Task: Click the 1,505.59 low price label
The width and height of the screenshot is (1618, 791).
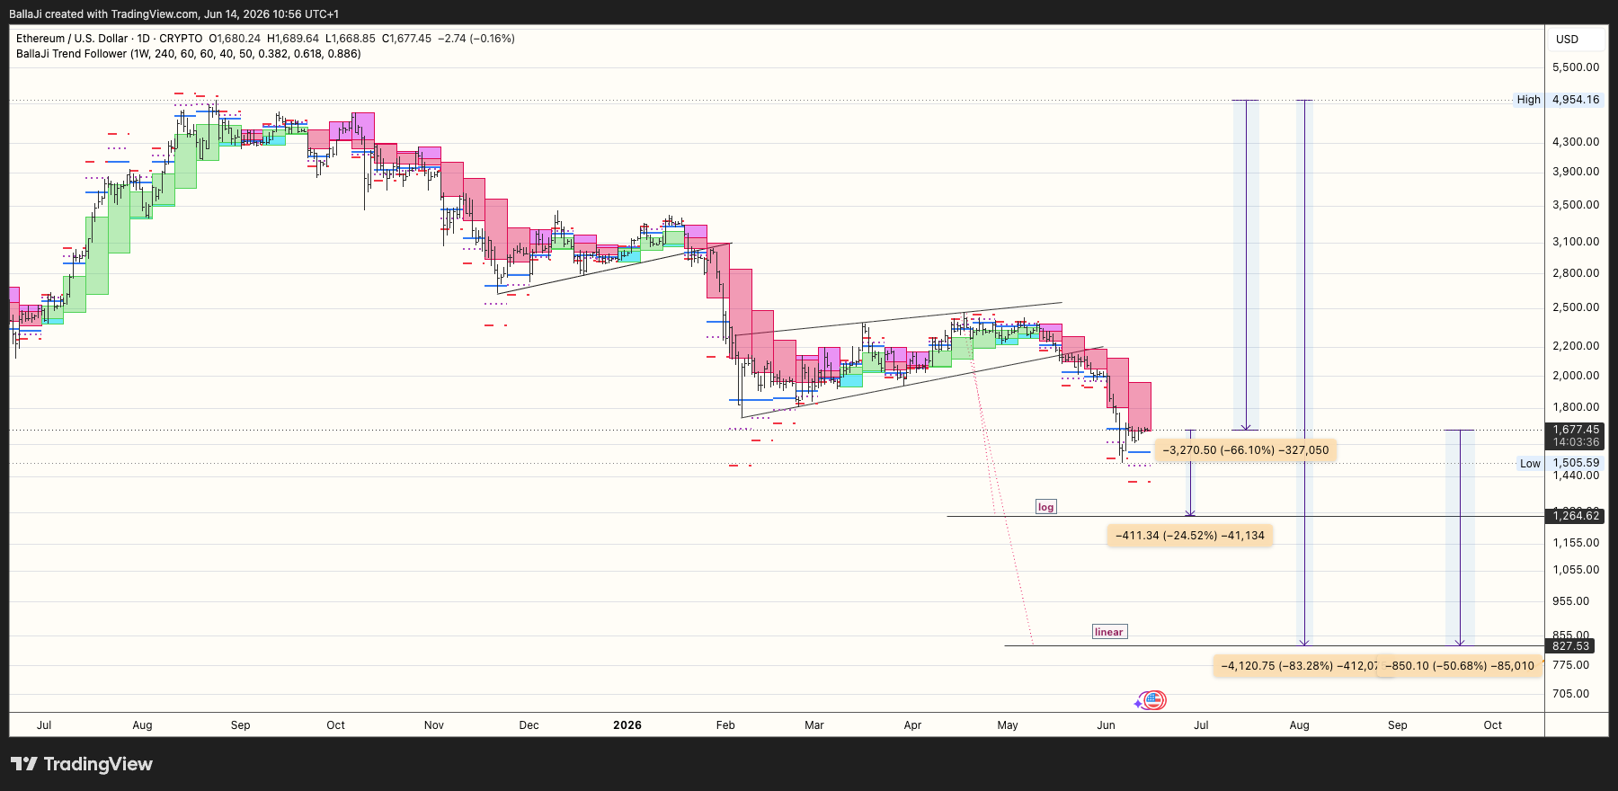Action: coord(1576,464)
